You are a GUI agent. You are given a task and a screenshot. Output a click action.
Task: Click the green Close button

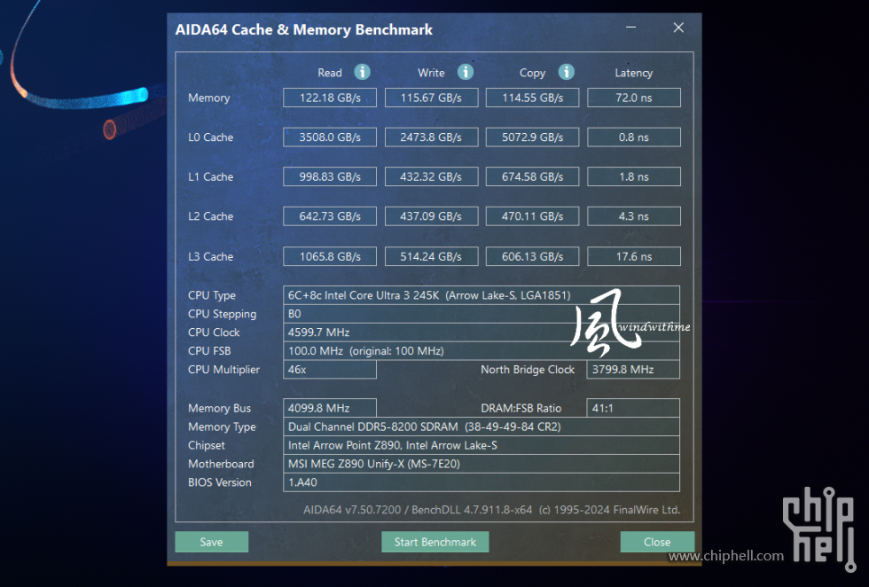coord(657,542)
